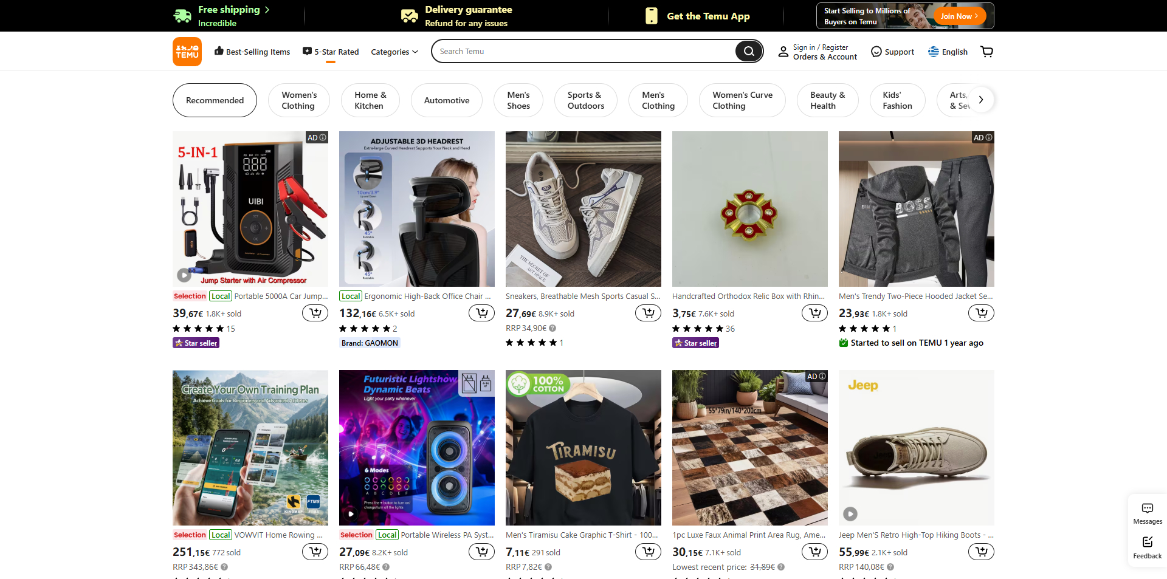Click the Join Now button
Image resolution: width=1167 pixels, height=579 pixels.
(959, 16)
